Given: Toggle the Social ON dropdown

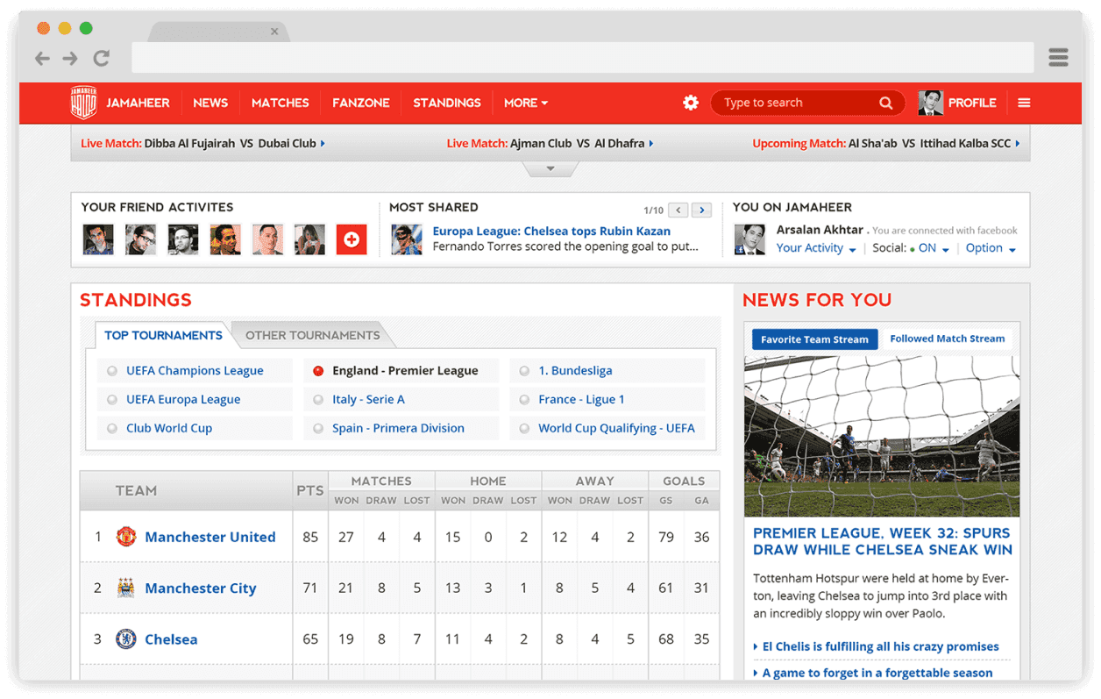Looking at the screenshot, I should click(933, 248).
